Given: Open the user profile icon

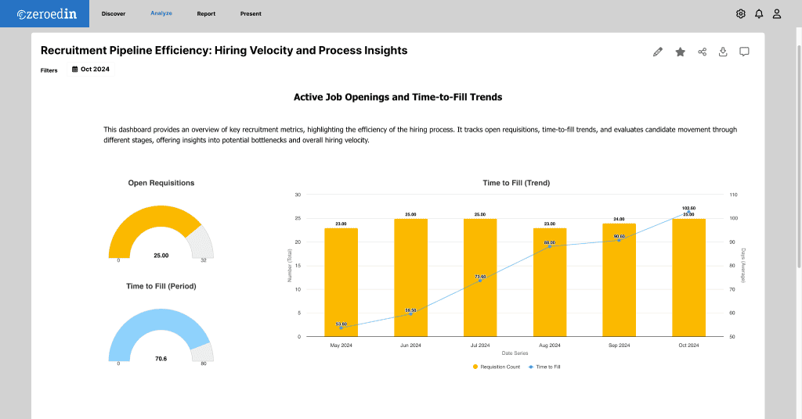Looking at the screenshot, I should click(777, 13).
